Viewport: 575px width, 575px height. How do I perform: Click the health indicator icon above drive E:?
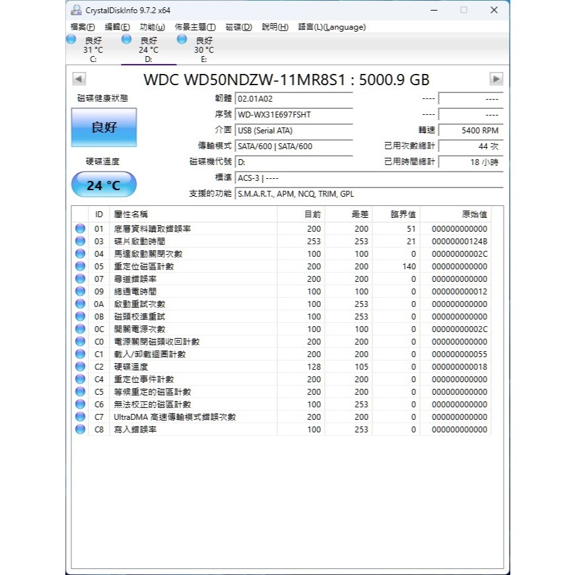[x=182, y=40]
